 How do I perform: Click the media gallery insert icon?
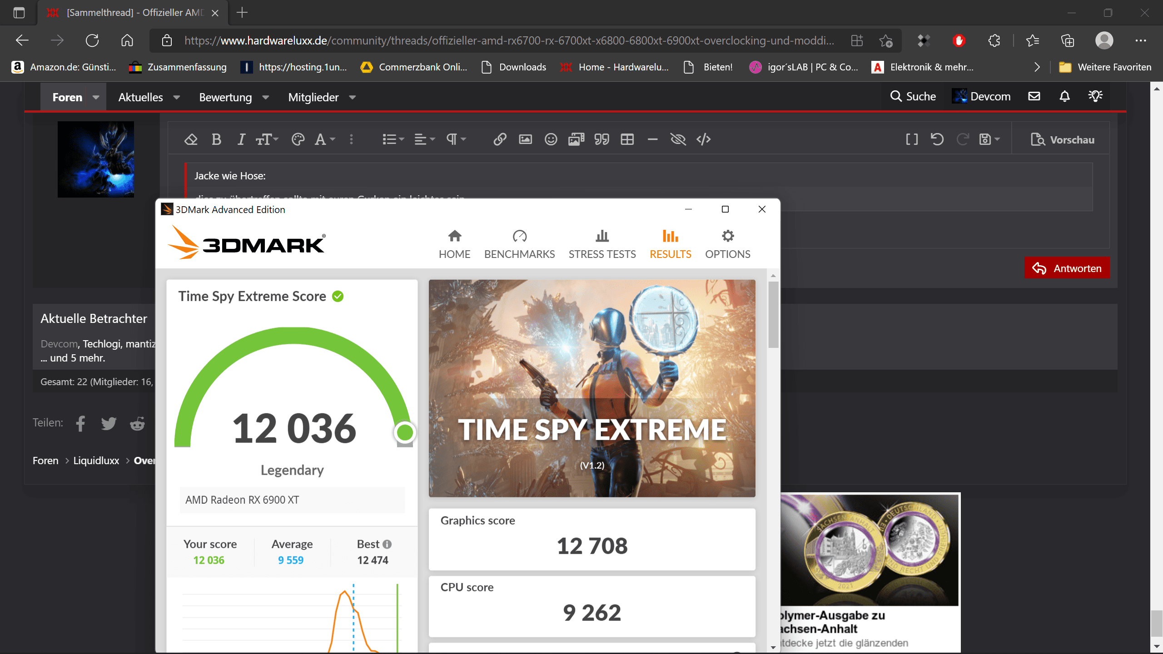click(576, 139)
